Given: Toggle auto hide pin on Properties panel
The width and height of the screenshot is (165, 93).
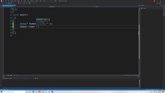Looking at the screenshot, I should pyautogui.click(x=161, y=5).
